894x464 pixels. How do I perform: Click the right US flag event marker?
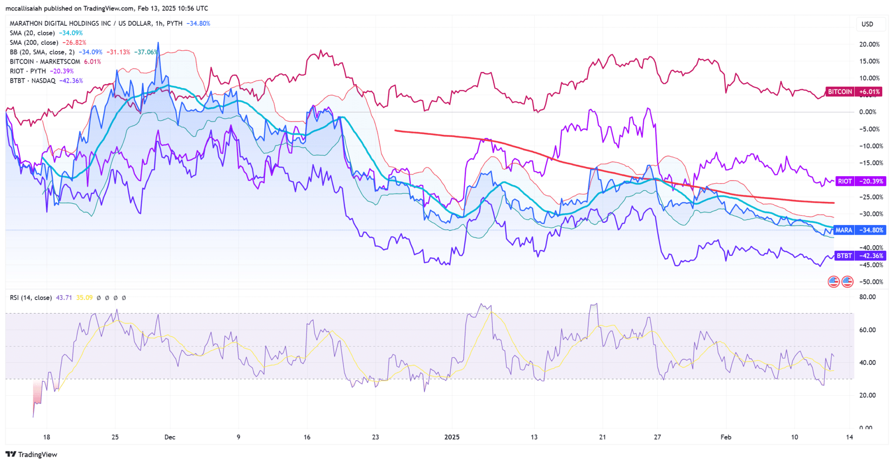pyautogui.click(x=847, y=282)
